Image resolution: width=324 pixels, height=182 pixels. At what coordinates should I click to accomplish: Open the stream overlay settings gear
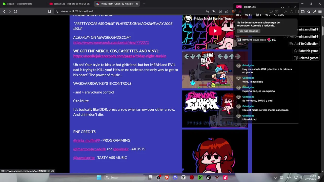click(x=289, y=7)
